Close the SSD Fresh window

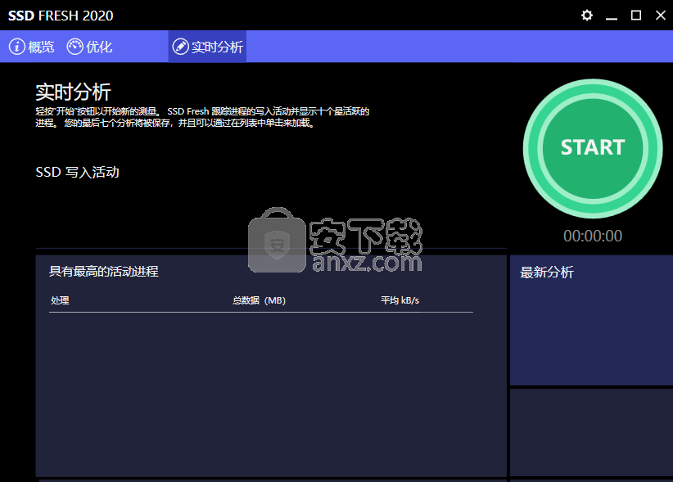(661, 16)
